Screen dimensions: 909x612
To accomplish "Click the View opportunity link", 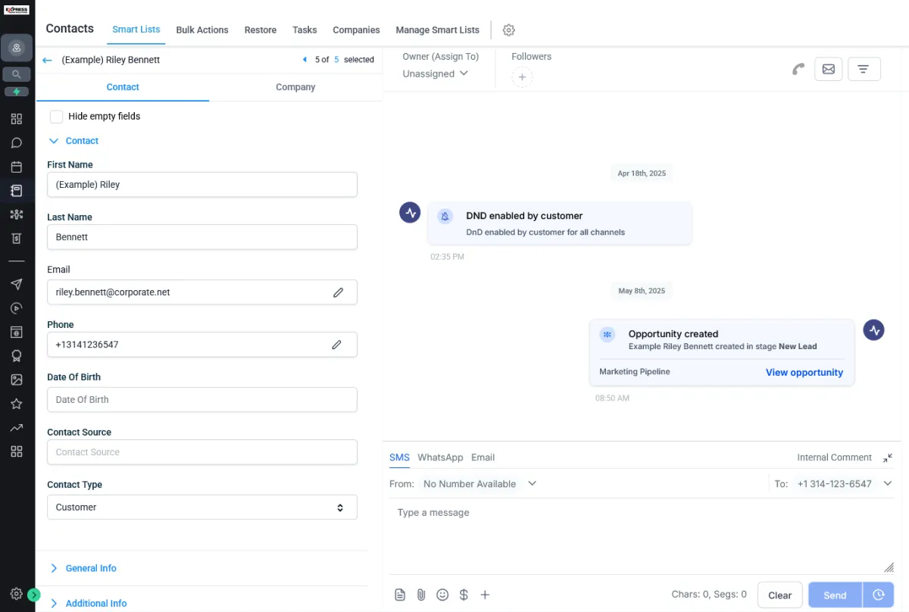I will 804,373.
